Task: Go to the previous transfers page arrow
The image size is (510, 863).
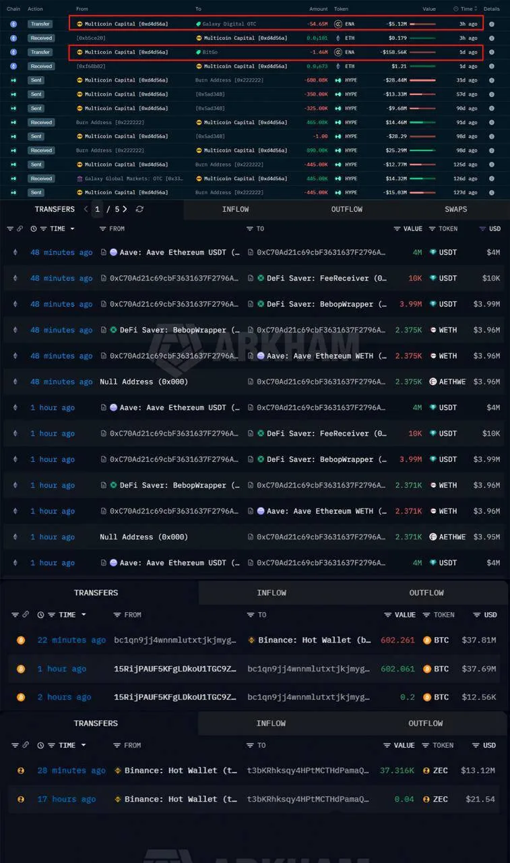Action: (x=86, y=209)
